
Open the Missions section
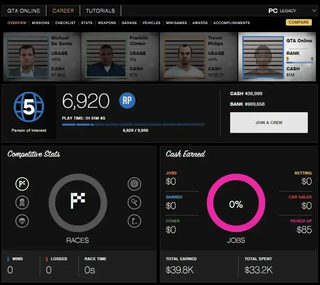click(x=41, y=23)
